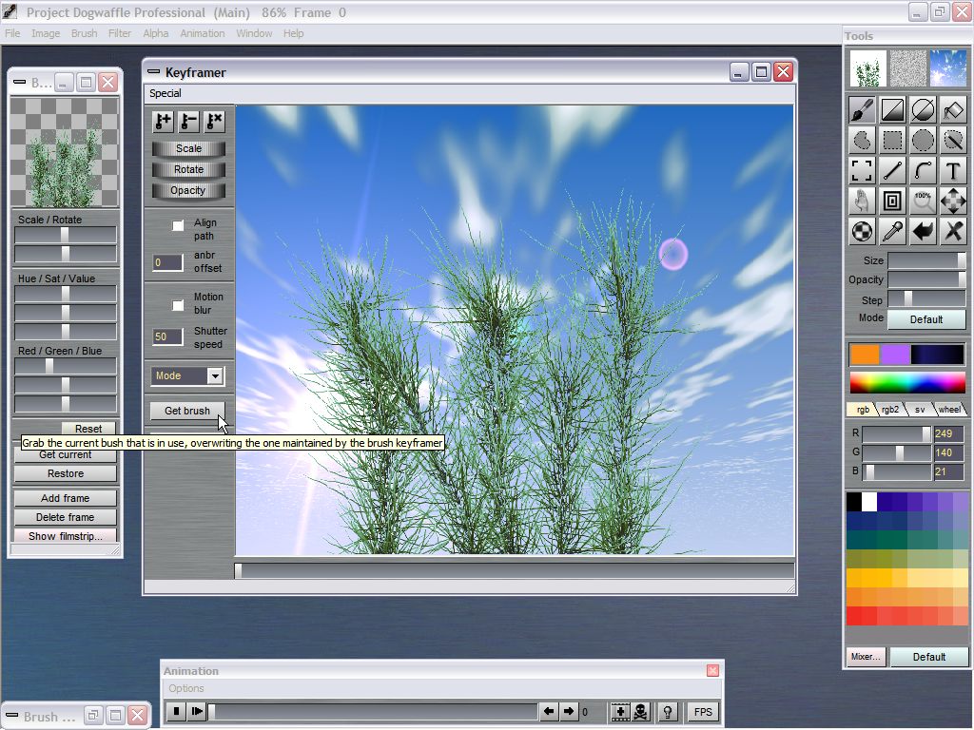Open the Mode dropdown in Keyframer
The height and width of the screenshot is (730, 974).
[x=187, y=376]
